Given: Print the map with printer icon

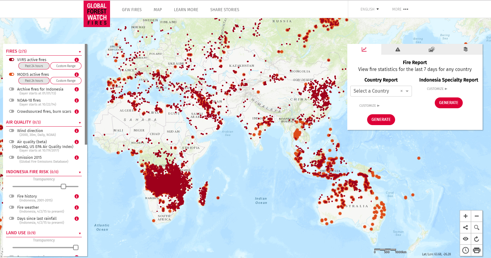Looking at the screenshot, I should [x=477, y=250].
